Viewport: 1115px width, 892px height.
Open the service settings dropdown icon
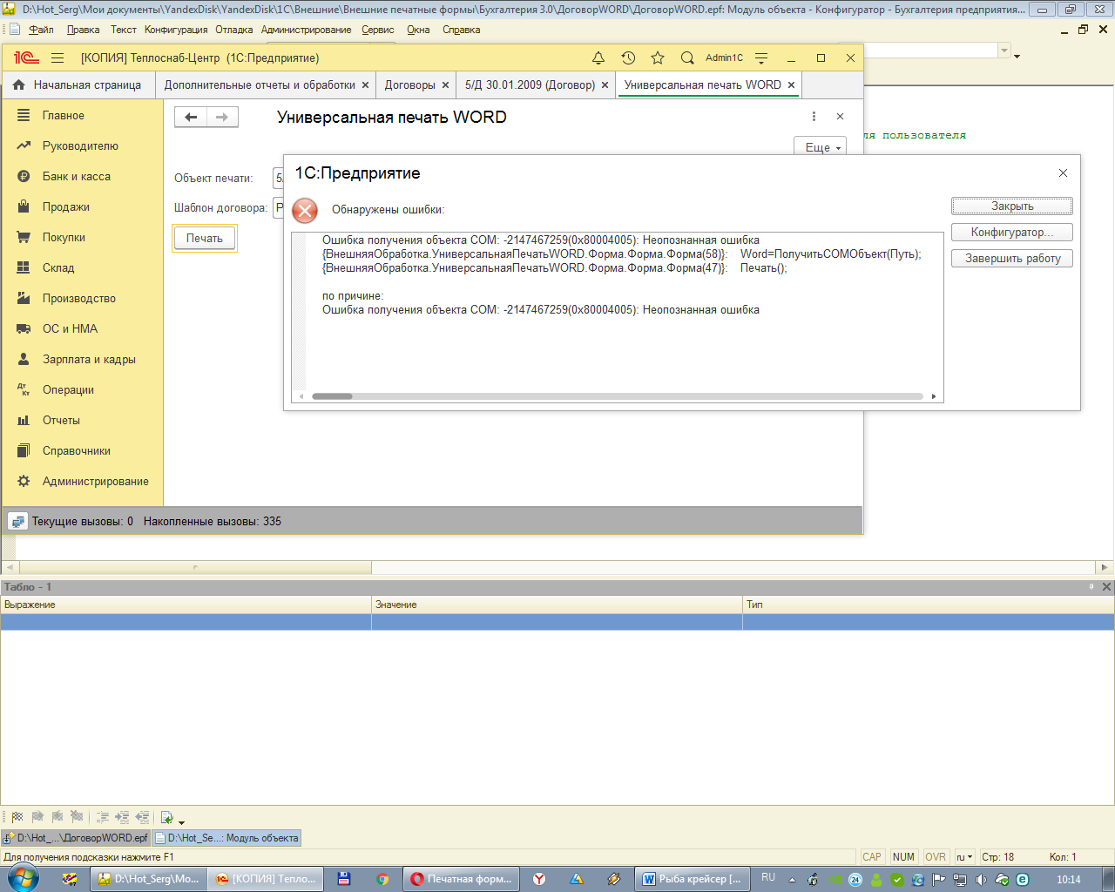[x=761, y=58]
